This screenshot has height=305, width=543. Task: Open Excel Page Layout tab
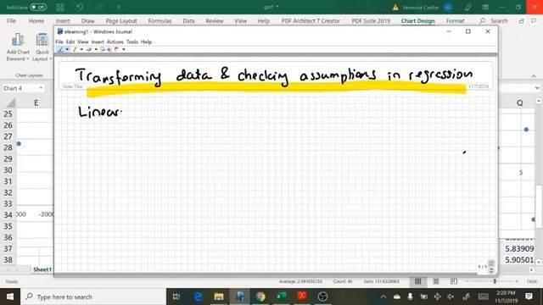[x=121, y=20]
